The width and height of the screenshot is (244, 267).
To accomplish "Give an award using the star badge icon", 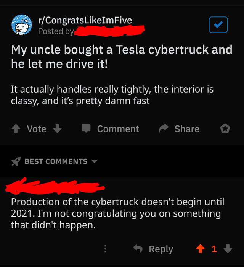I will (x=225, y=129).
